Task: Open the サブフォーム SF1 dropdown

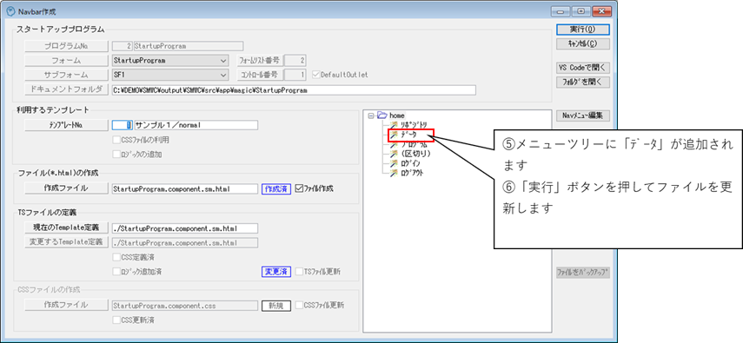Action: point(223,75)
